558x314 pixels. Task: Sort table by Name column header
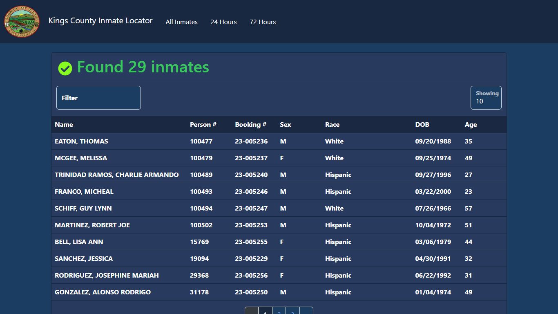tap(64, 125)
